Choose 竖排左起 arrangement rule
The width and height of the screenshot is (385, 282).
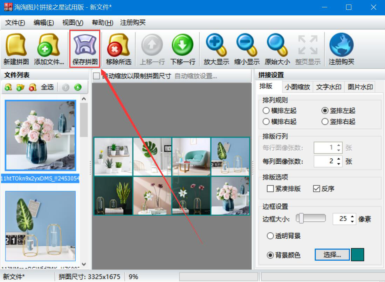[325, 110]
